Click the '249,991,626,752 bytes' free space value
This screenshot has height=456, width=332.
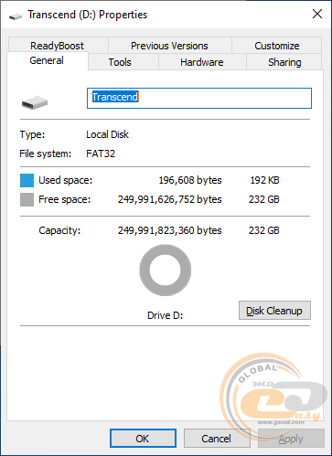point(170,199)
